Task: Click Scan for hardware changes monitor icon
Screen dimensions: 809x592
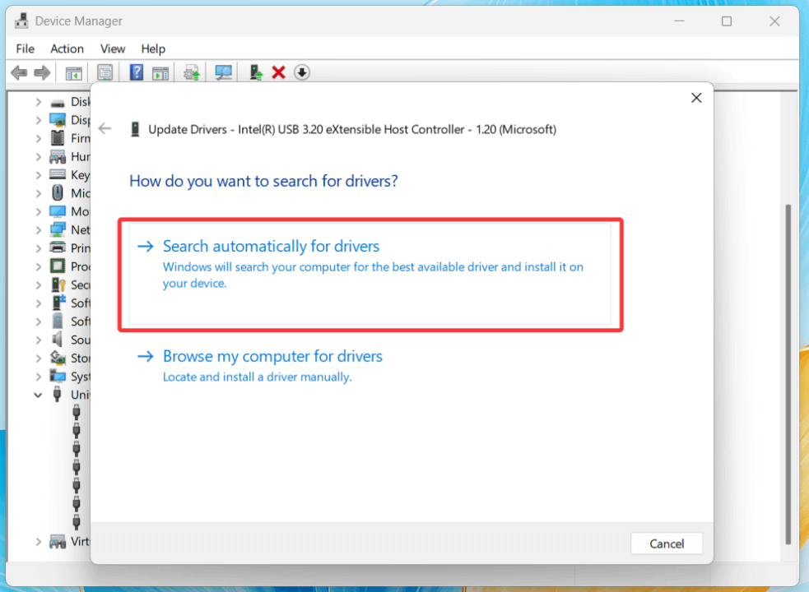Action: 223,73
